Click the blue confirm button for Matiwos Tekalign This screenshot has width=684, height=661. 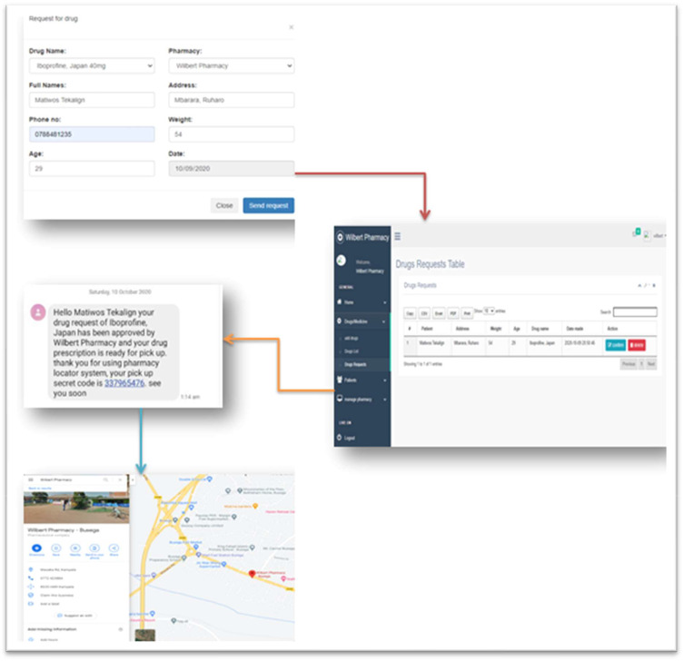(615, 345)
